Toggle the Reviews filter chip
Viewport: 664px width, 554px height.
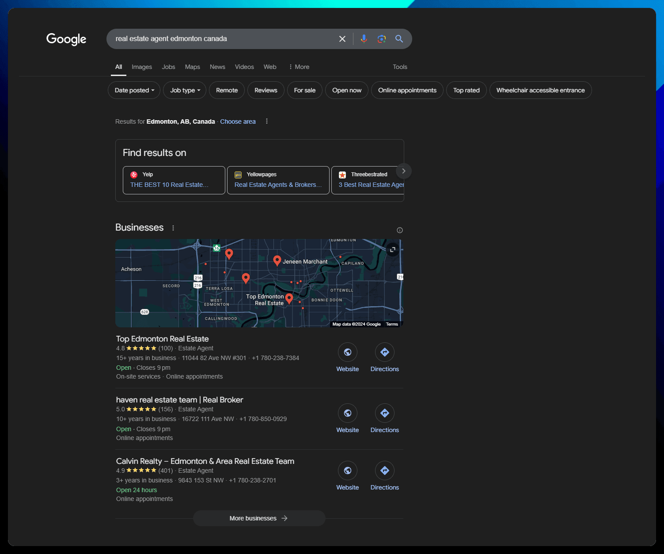(x=266, y=90)
